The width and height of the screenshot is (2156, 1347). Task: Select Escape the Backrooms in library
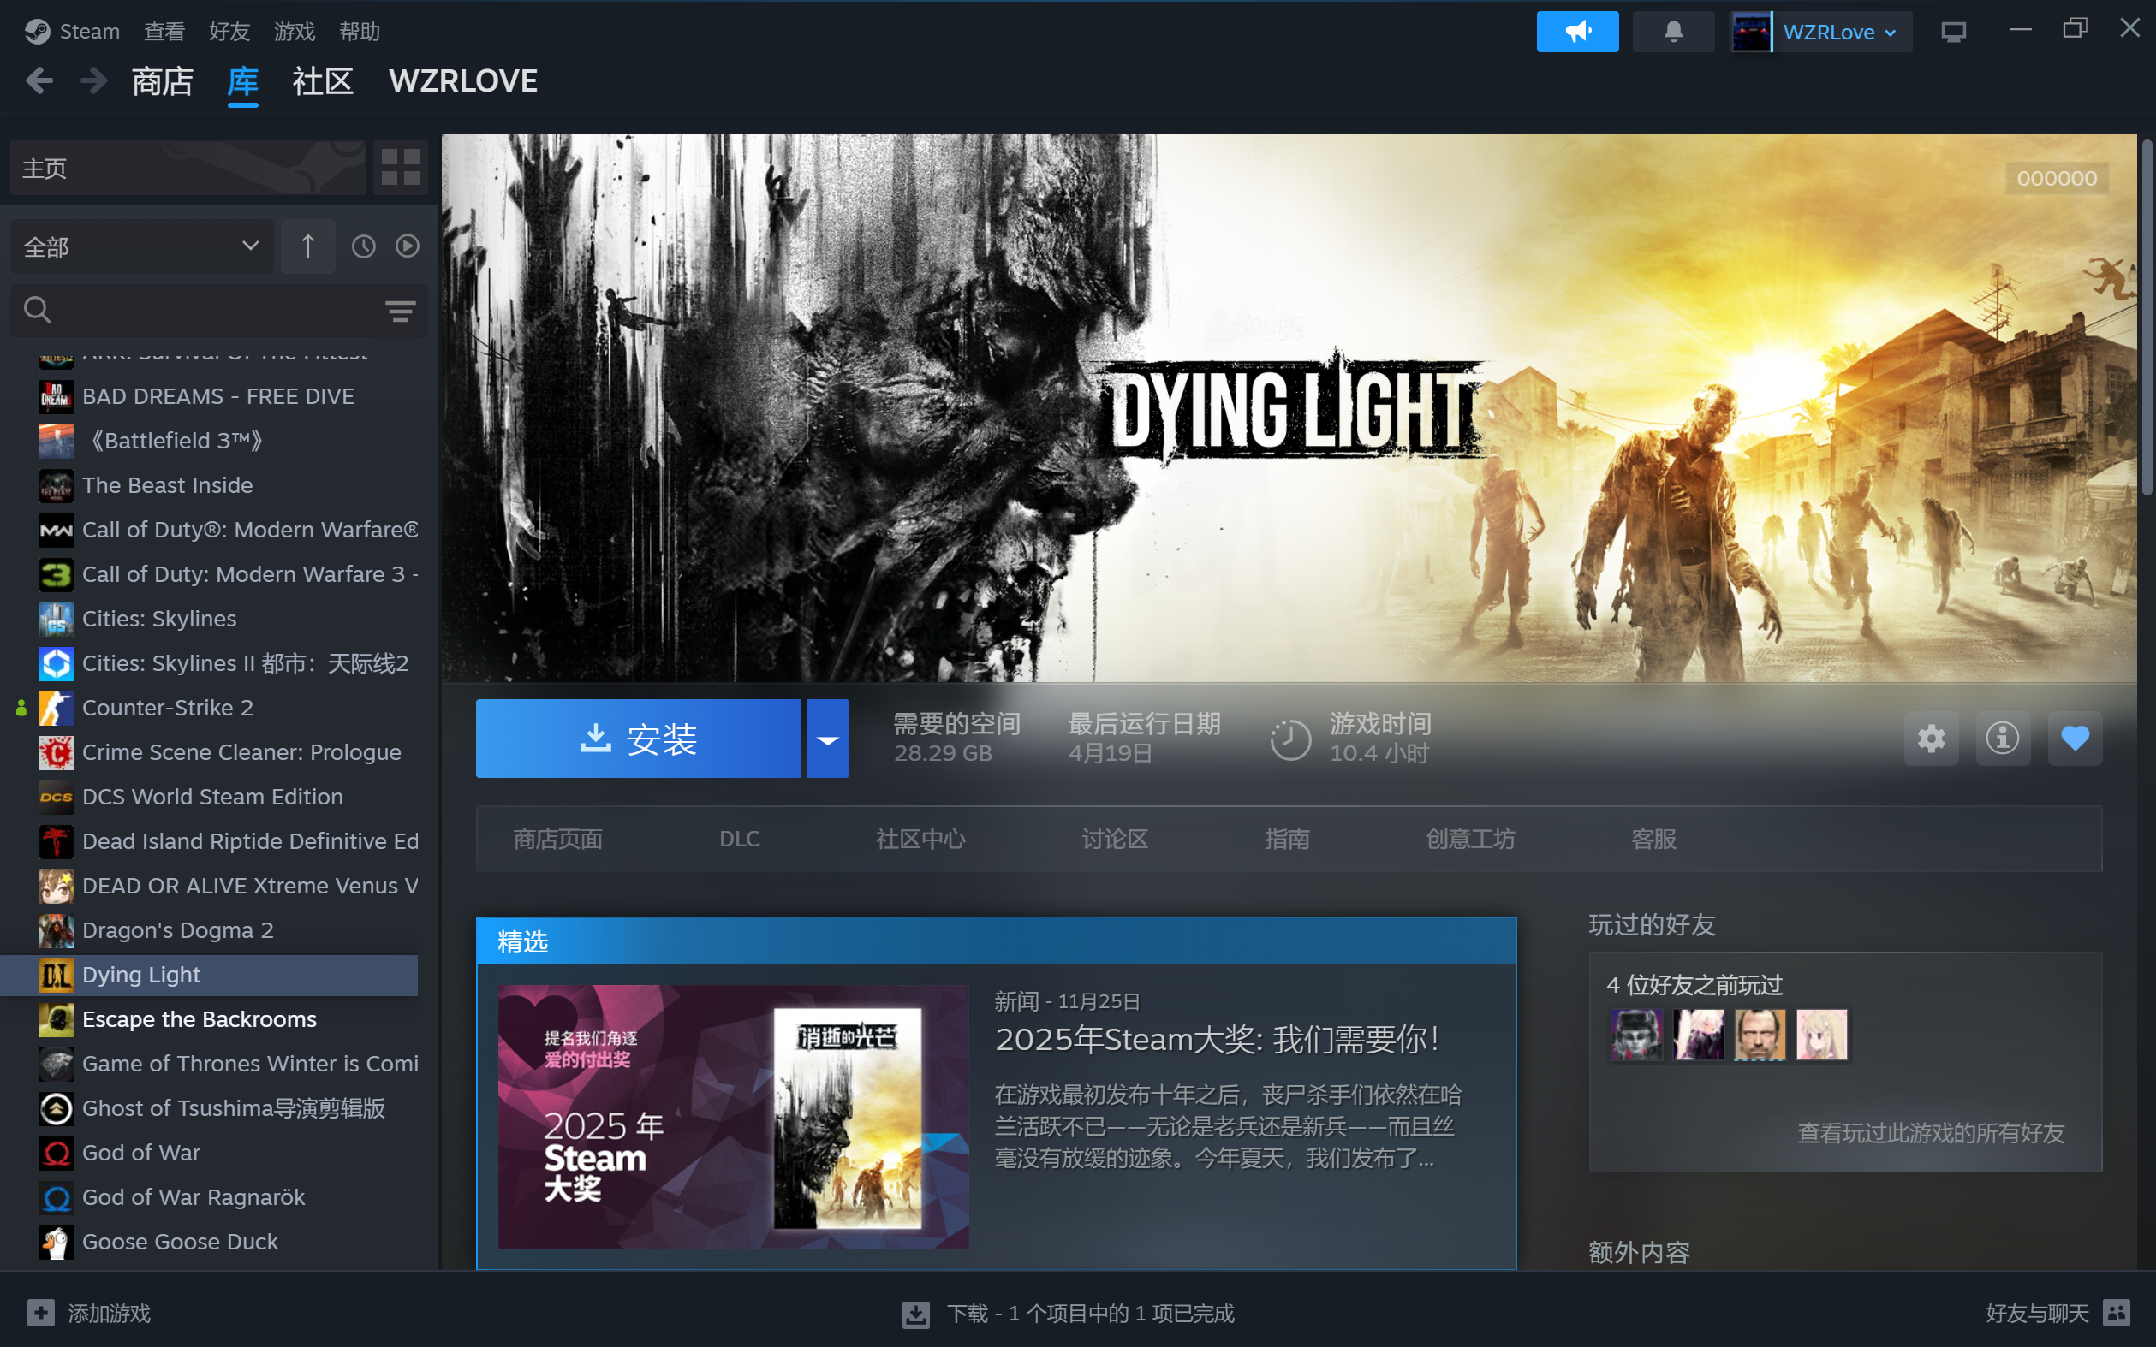[199, 1019]
